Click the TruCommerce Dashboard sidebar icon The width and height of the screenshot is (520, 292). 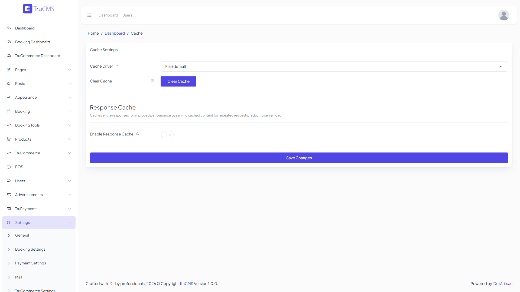[x=9, y=56]
